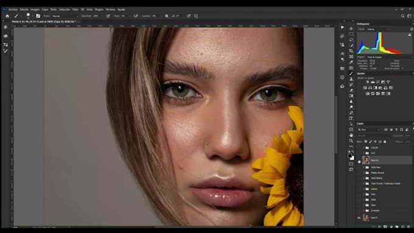
Task: Toggle visibility of the Capa 16 layer
Action: 359,160
